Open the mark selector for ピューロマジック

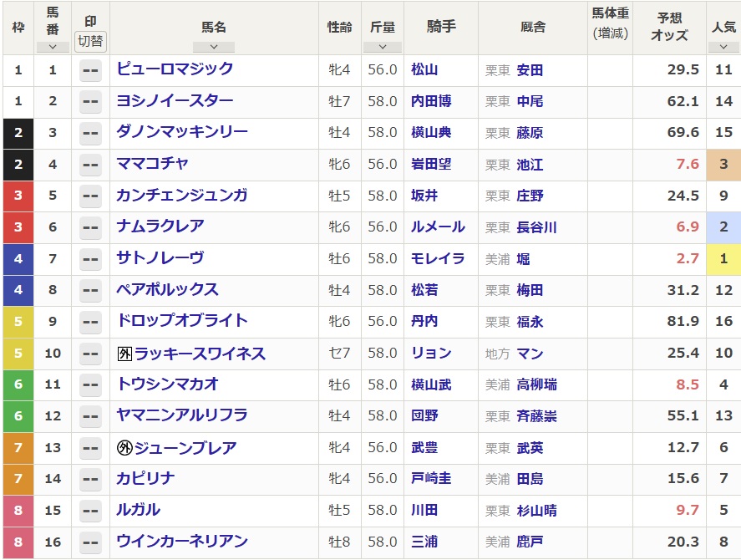pyautogui.click(x=90, y=70)
